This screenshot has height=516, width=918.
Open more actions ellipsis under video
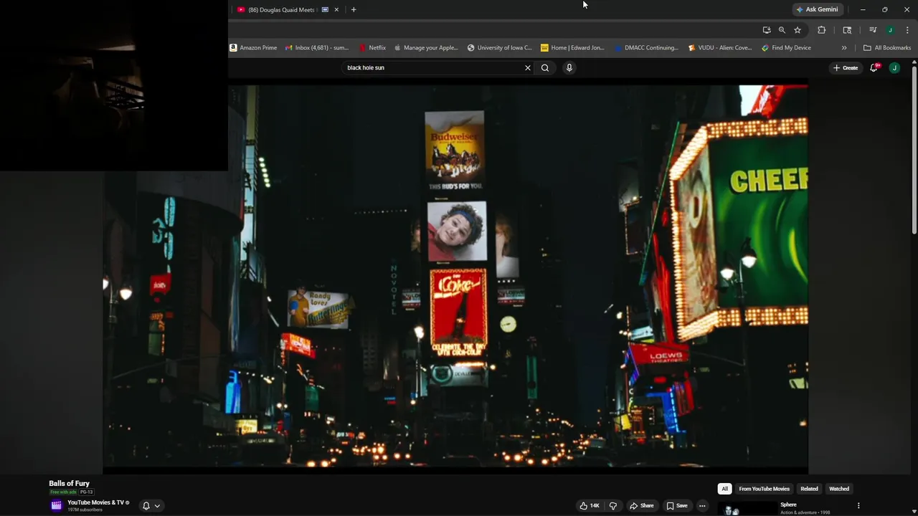coord(702,506)
